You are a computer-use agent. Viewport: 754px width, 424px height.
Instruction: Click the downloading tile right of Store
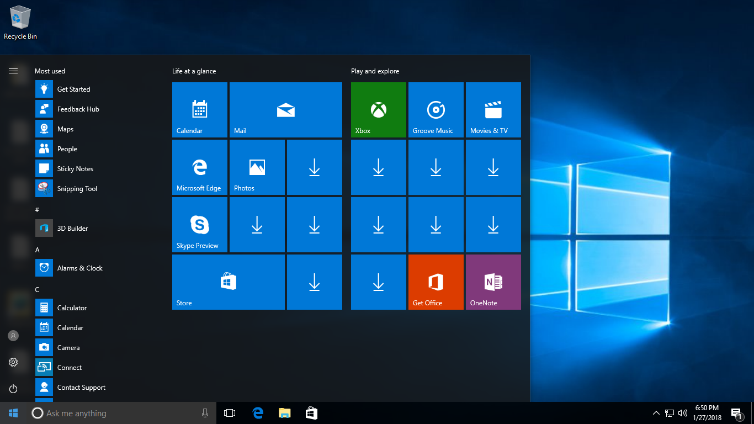tap(315, 282)
